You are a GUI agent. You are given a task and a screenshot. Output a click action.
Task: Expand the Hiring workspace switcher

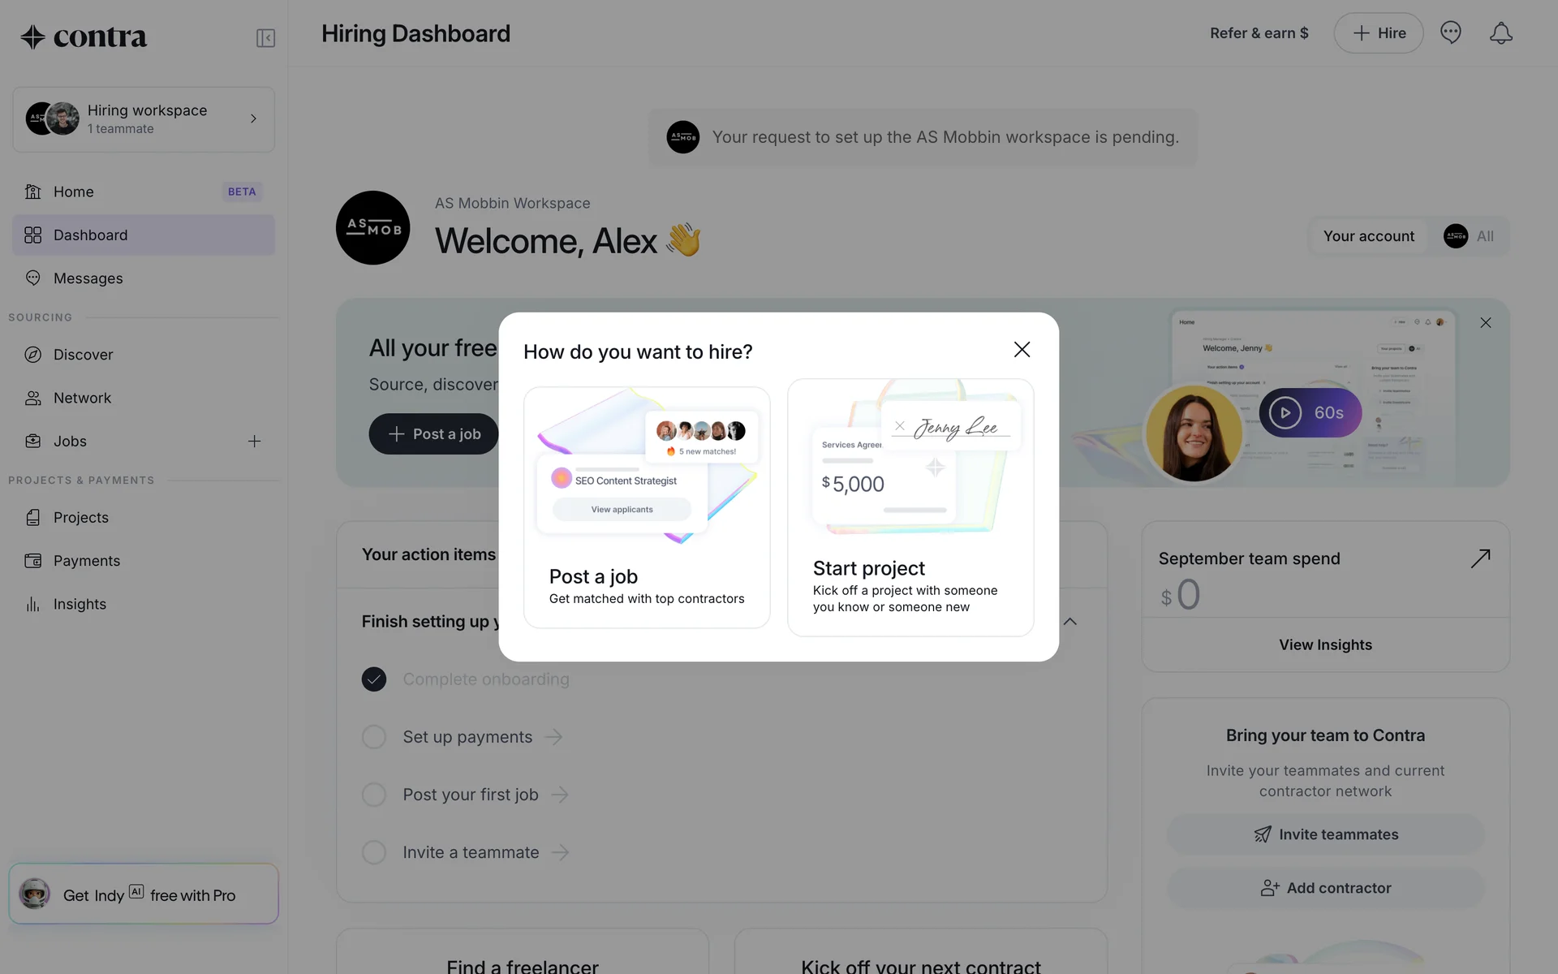[x=144, y=119]
